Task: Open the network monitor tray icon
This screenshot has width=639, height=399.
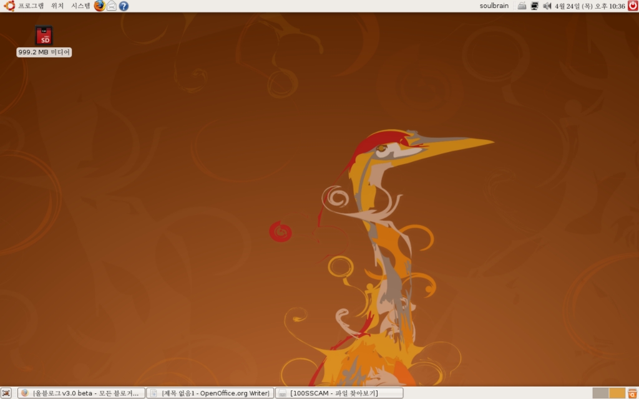Action: click(x=534, y=6)
